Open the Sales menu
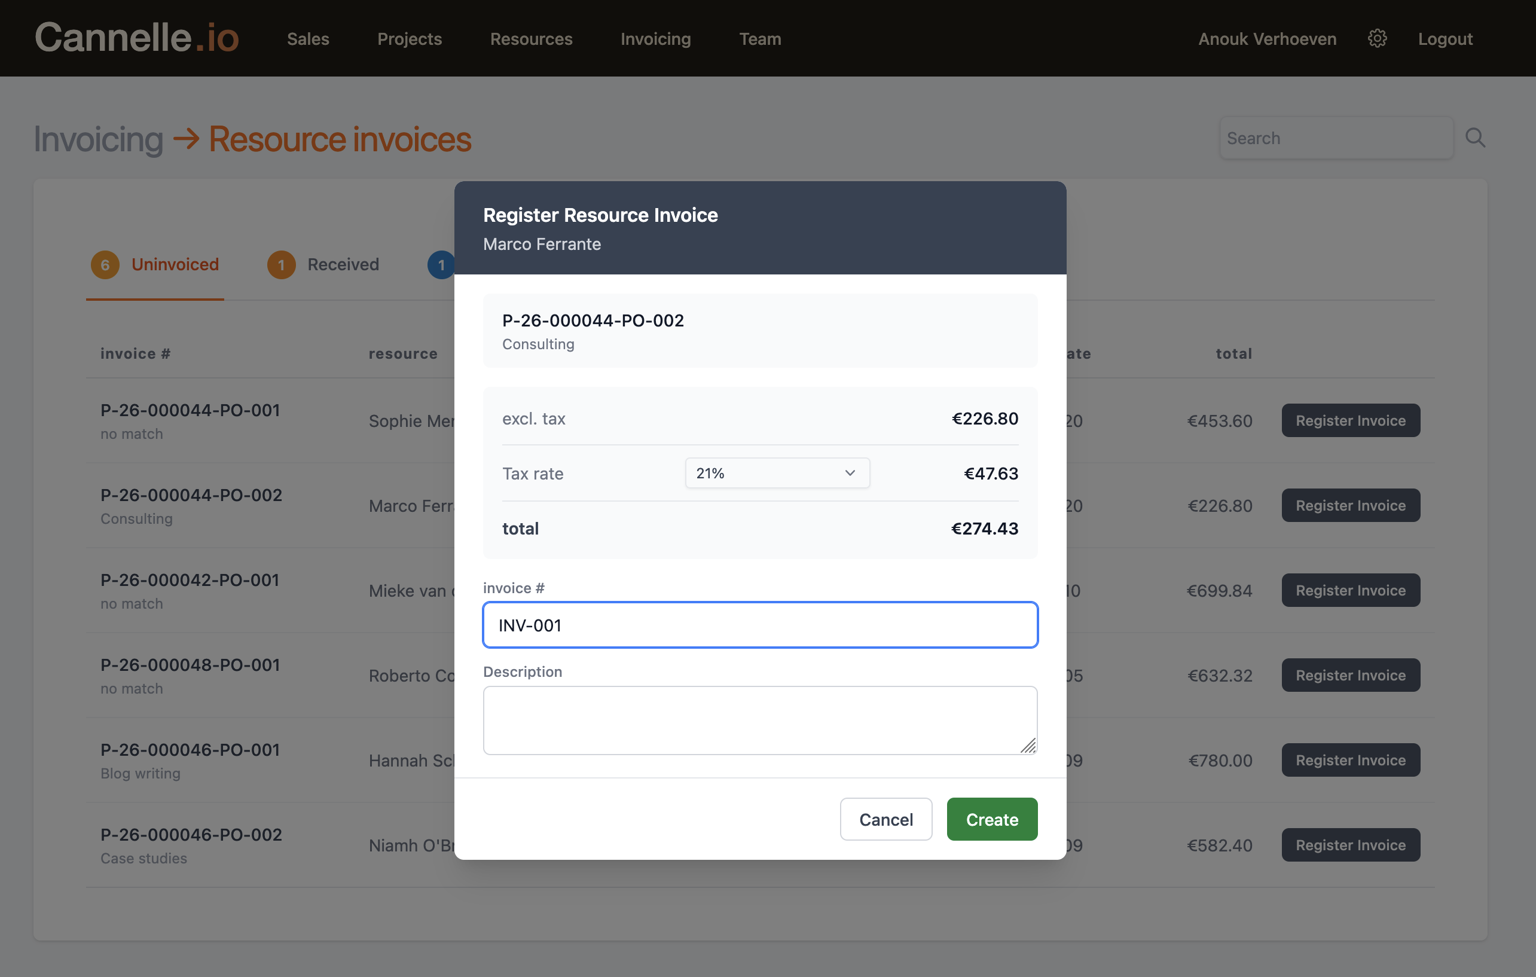The width and height of the screenshot is (1536, 977). (x=308, y=39)
